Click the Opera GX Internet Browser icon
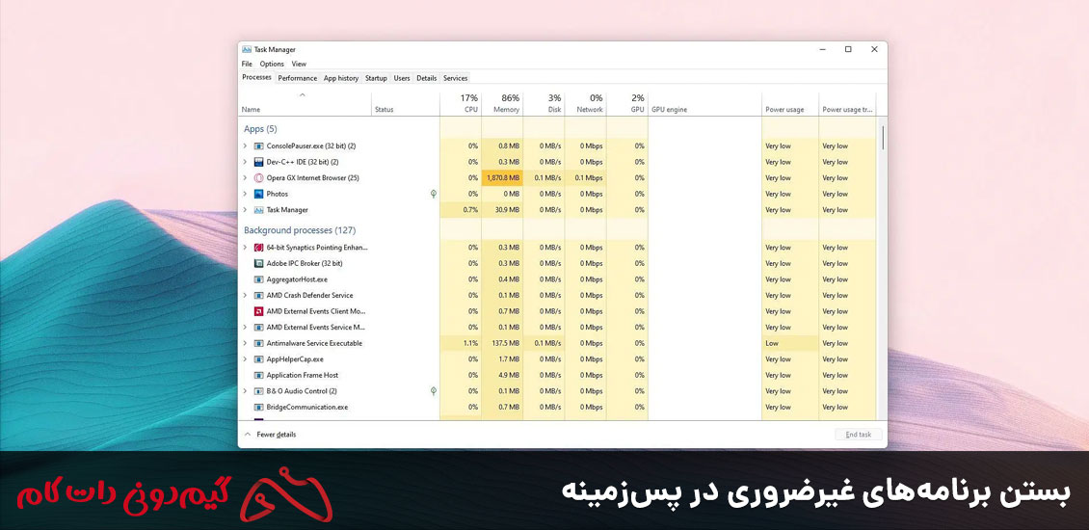The width and height of the screenshot is (1089, 530). (259, 178)
